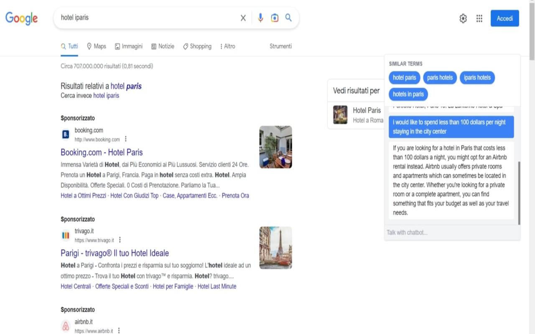
Task: Clear the search query with the X icon
Action: tap(243, 18)
